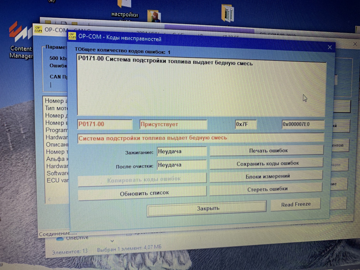Open the desktop folder icon containing documents

[228, 13]
